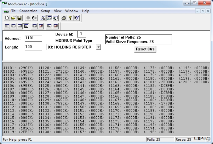Open the File menu
The width and height of the screenshot is (213, 144).
pyautogui.click(x=13, y=11)
